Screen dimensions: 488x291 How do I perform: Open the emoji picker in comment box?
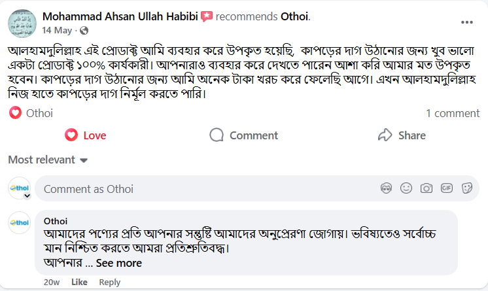pos(406,188)
